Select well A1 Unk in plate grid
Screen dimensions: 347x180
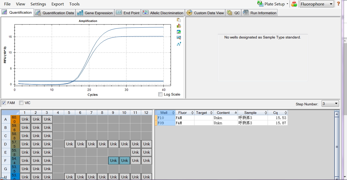[25, 119]
